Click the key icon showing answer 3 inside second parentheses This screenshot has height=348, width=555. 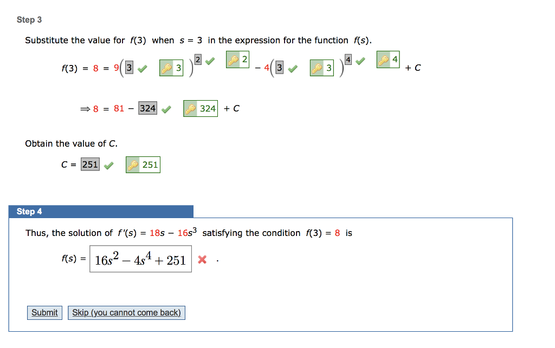tap(322, 68)
